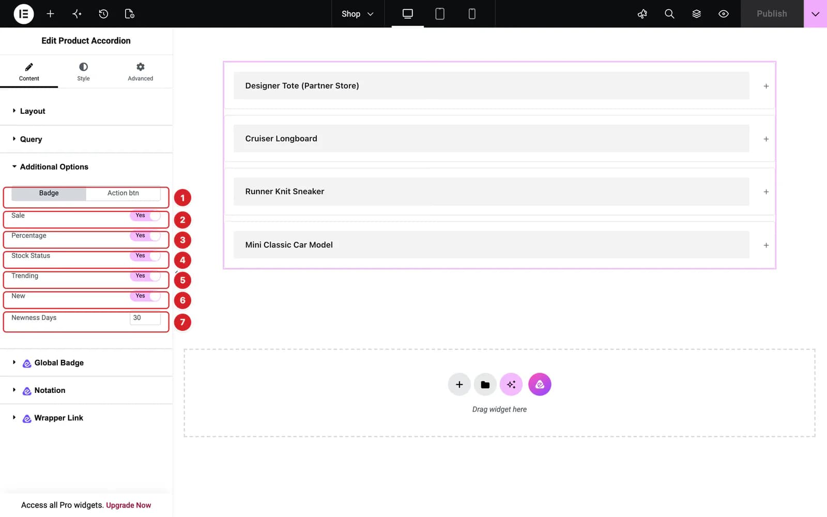Viewport: 827px width, 517px height.
Task: Expand the Global Badge section
Action: click(86, 363)
